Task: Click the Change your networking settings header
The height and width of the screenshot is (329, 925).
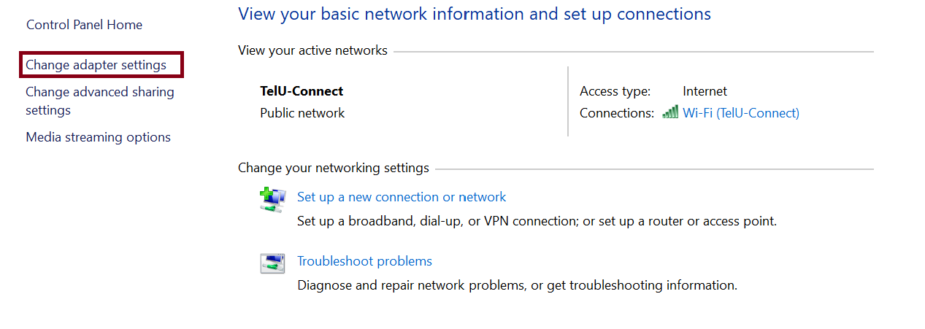Action: click(333, 168)
